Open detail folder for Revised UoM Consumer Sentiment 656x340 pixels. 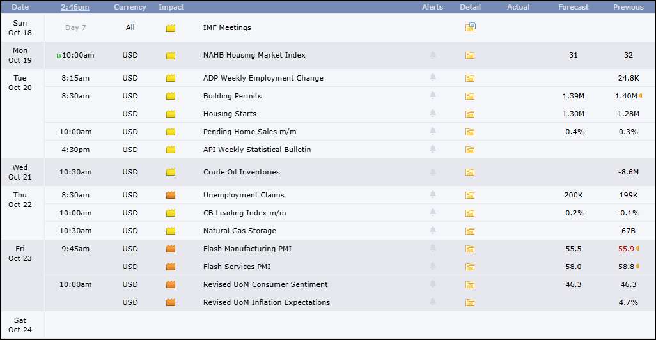470,285
